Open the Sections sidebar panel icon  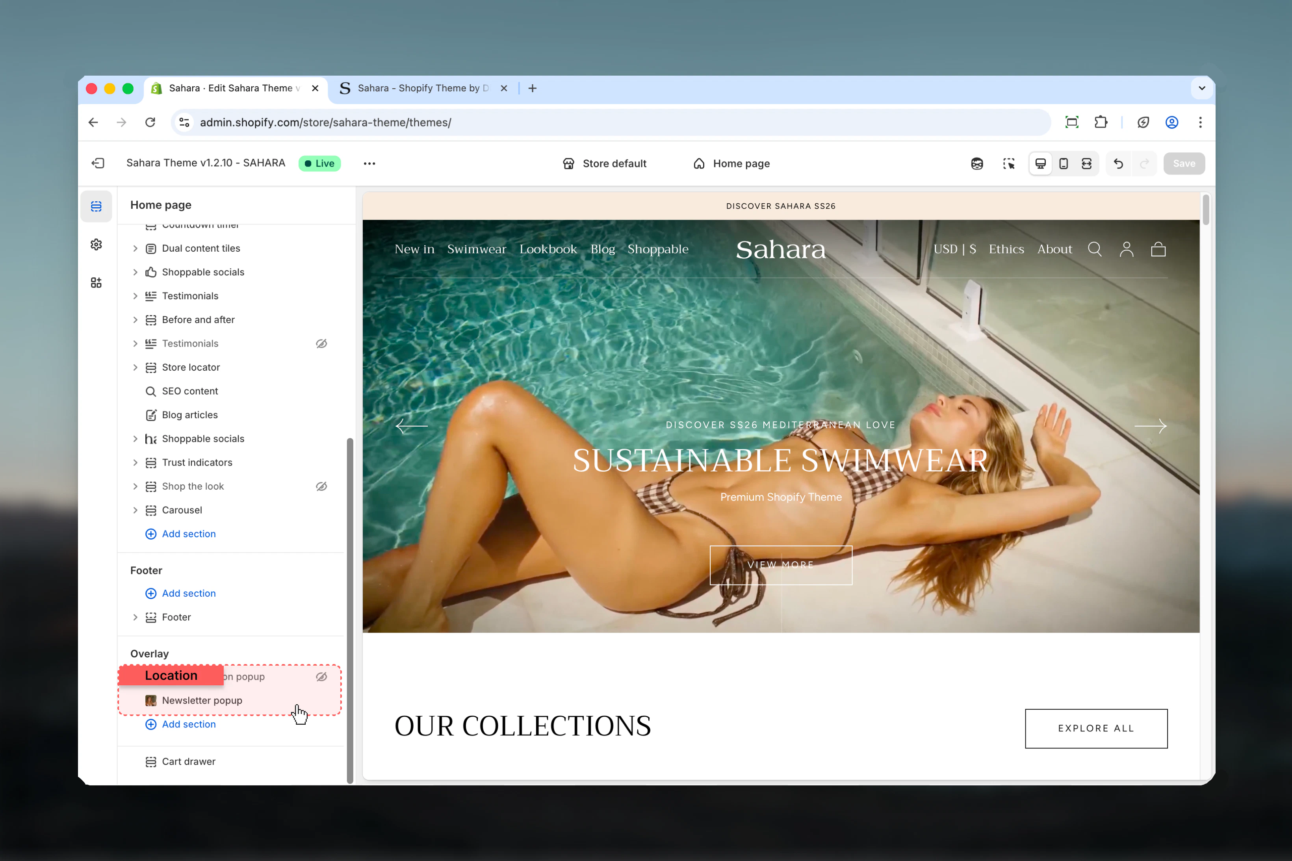point(96,206)
